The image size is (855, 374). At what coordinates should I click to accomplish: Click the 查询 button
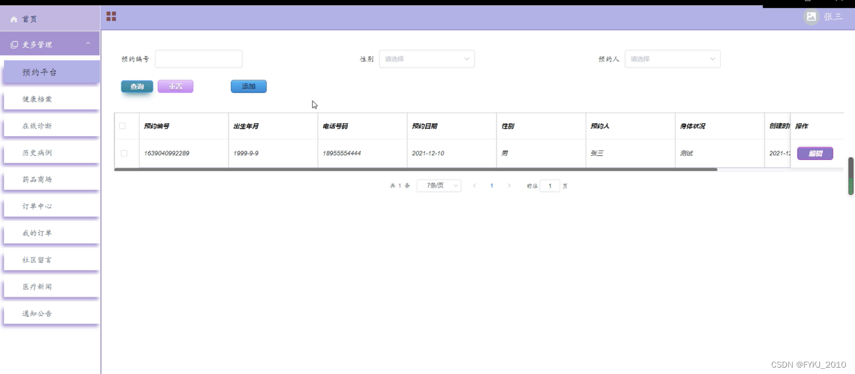click(137, 87)
